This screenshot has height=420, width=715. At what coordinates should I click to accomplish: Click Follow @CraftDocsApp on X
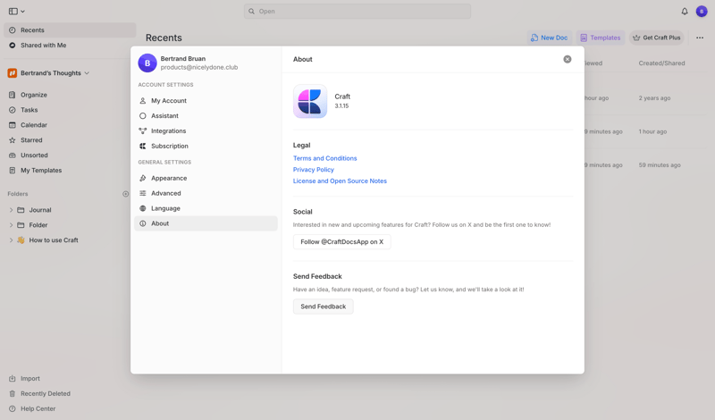click(x=341, y=242)
